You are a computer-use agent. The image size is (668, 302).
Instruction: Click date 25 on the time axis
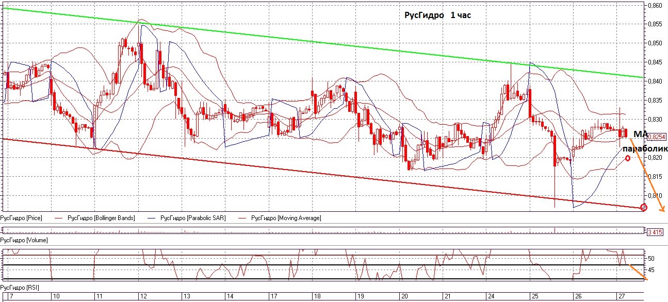(535, 297)
